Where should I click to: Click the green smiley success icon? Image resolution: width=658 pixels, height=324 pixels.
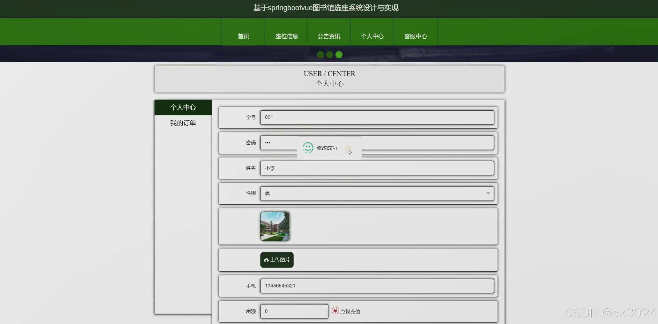[308, 148]
